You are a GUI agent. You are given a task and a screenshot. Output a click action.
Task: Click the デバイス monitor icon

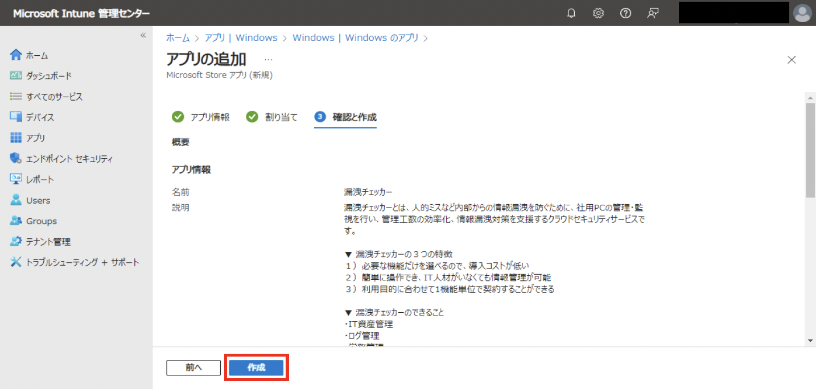point(16,117)
